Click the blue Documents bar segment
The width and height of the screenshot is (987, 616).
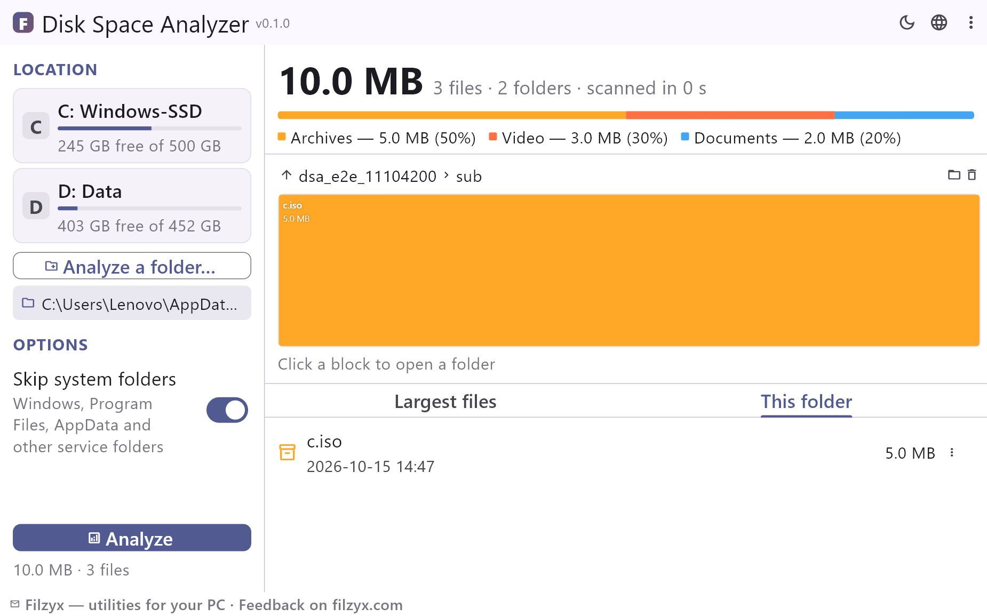click(x=904, y=115)
